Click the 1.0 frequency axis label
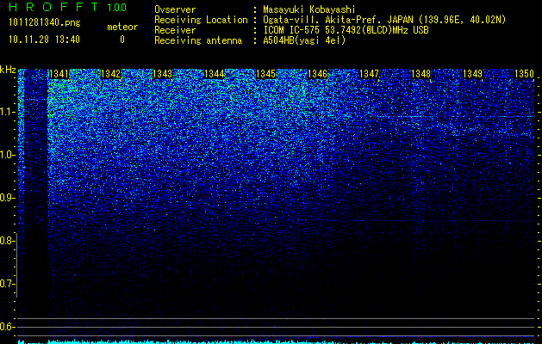 click(x=8, y=155)
